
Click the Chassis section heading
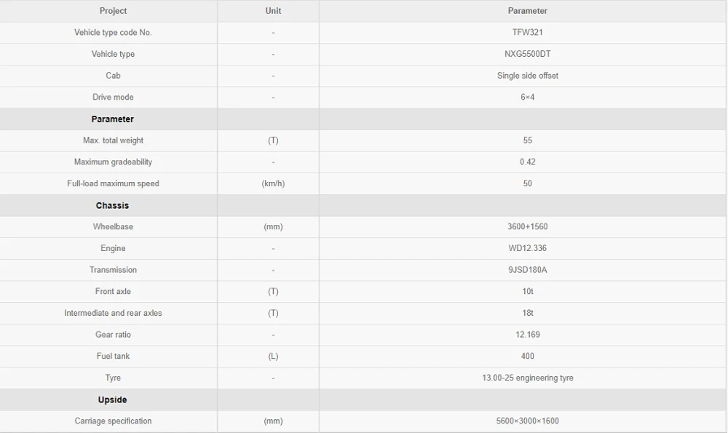pyautogui.click(x=112, y=206)
